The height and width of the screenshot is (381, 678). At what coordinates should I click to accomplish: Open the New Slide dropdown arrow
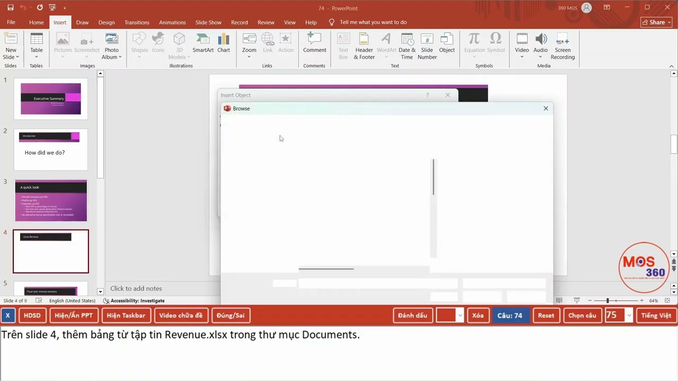[17, 57]
